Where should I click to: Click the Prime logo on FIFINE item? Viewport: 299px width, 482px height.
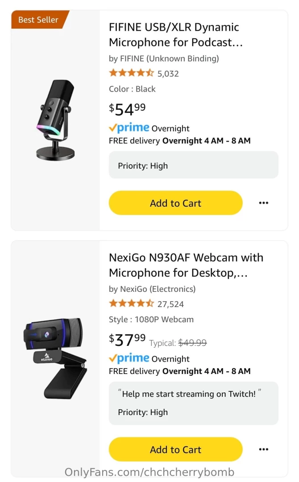coord(129,128)
